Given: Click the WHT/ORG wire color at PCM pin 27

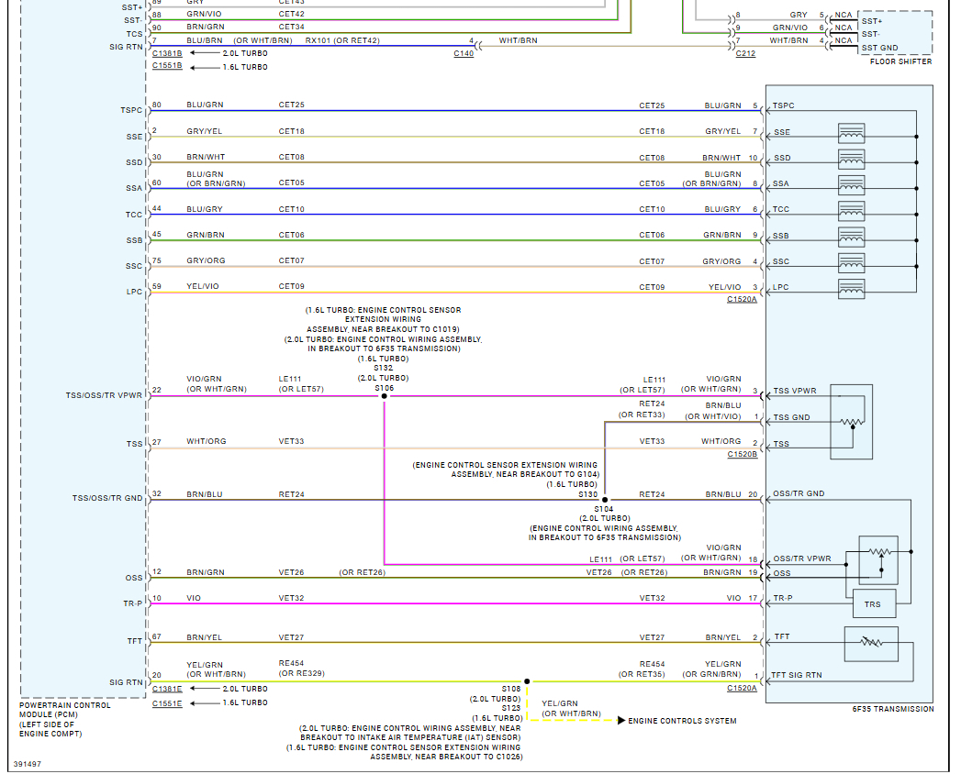Looking at the screenshot, I should tap(207, 441).
